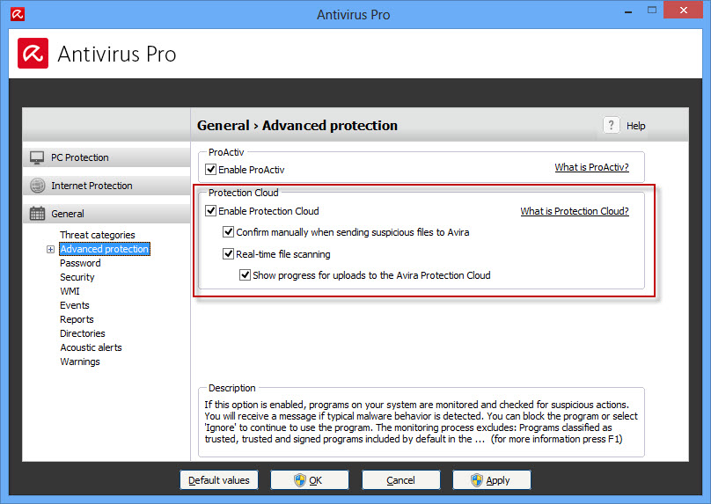Click the PC Protection monitor icon
711x504 pixels.
[37, 157]
